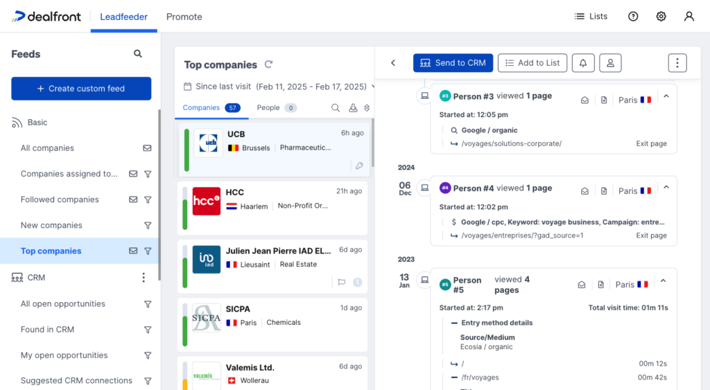Image resolution: width=710 pixels, height=390 pixels.
Task: Open filter for Top companies feed
Action: [148, 251]
